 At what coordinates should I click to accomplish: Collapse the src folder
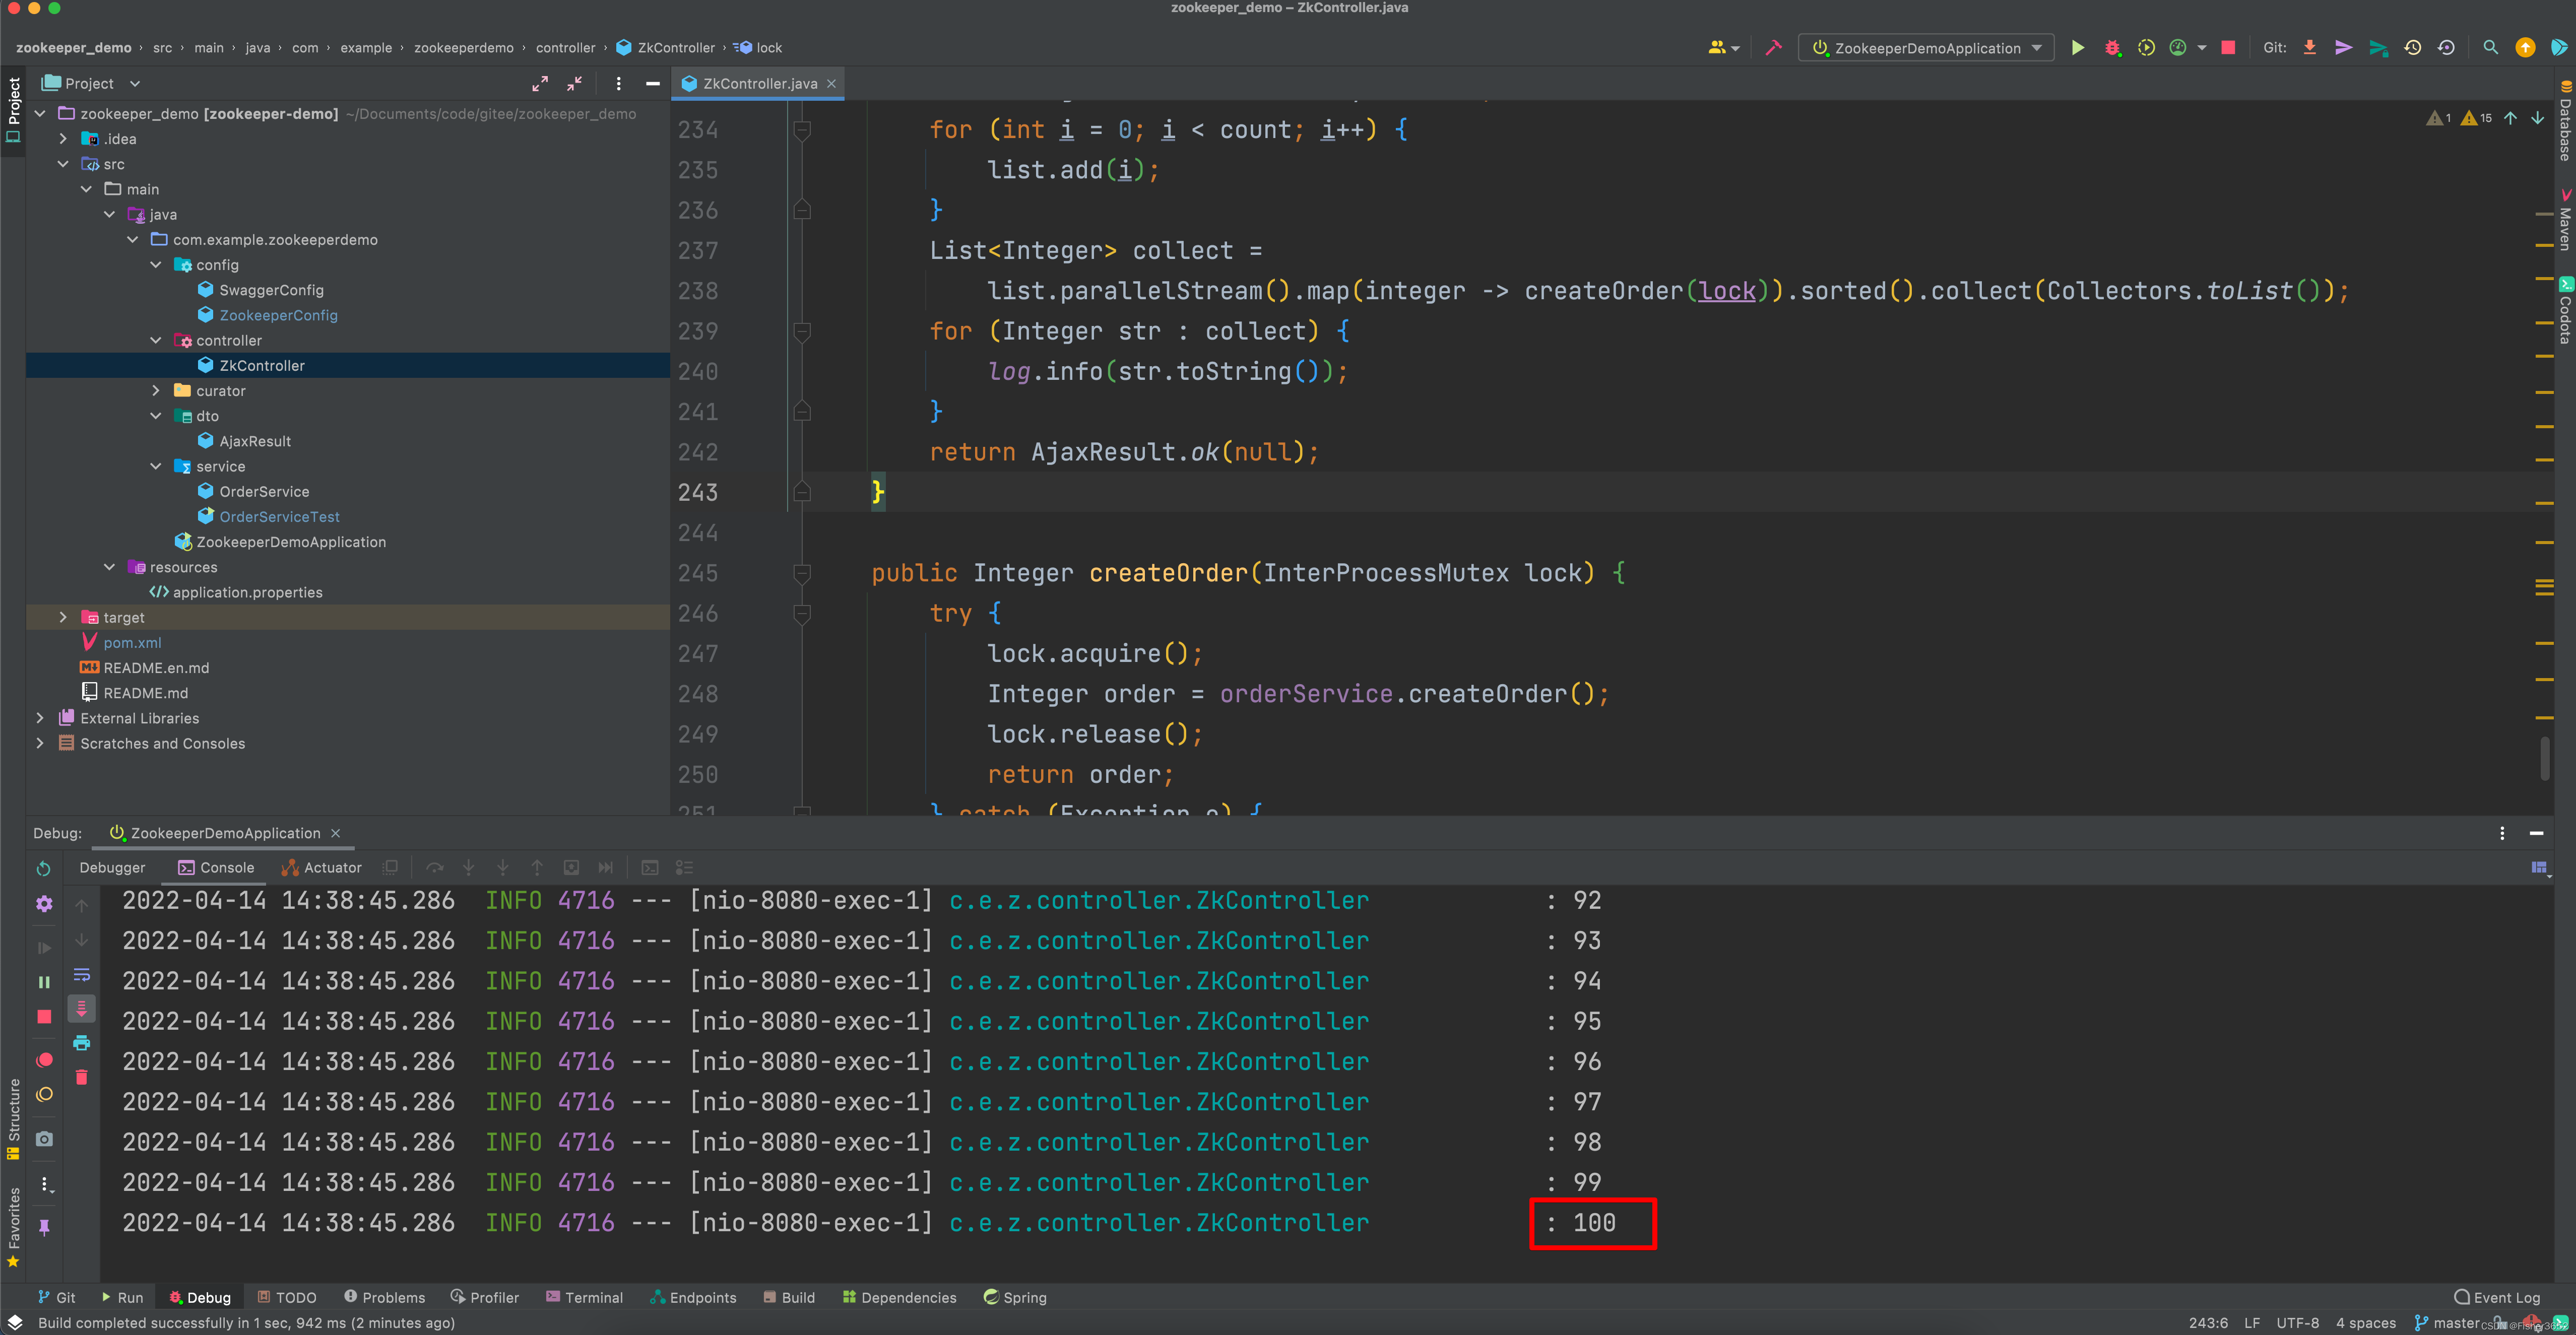[63, 164]
